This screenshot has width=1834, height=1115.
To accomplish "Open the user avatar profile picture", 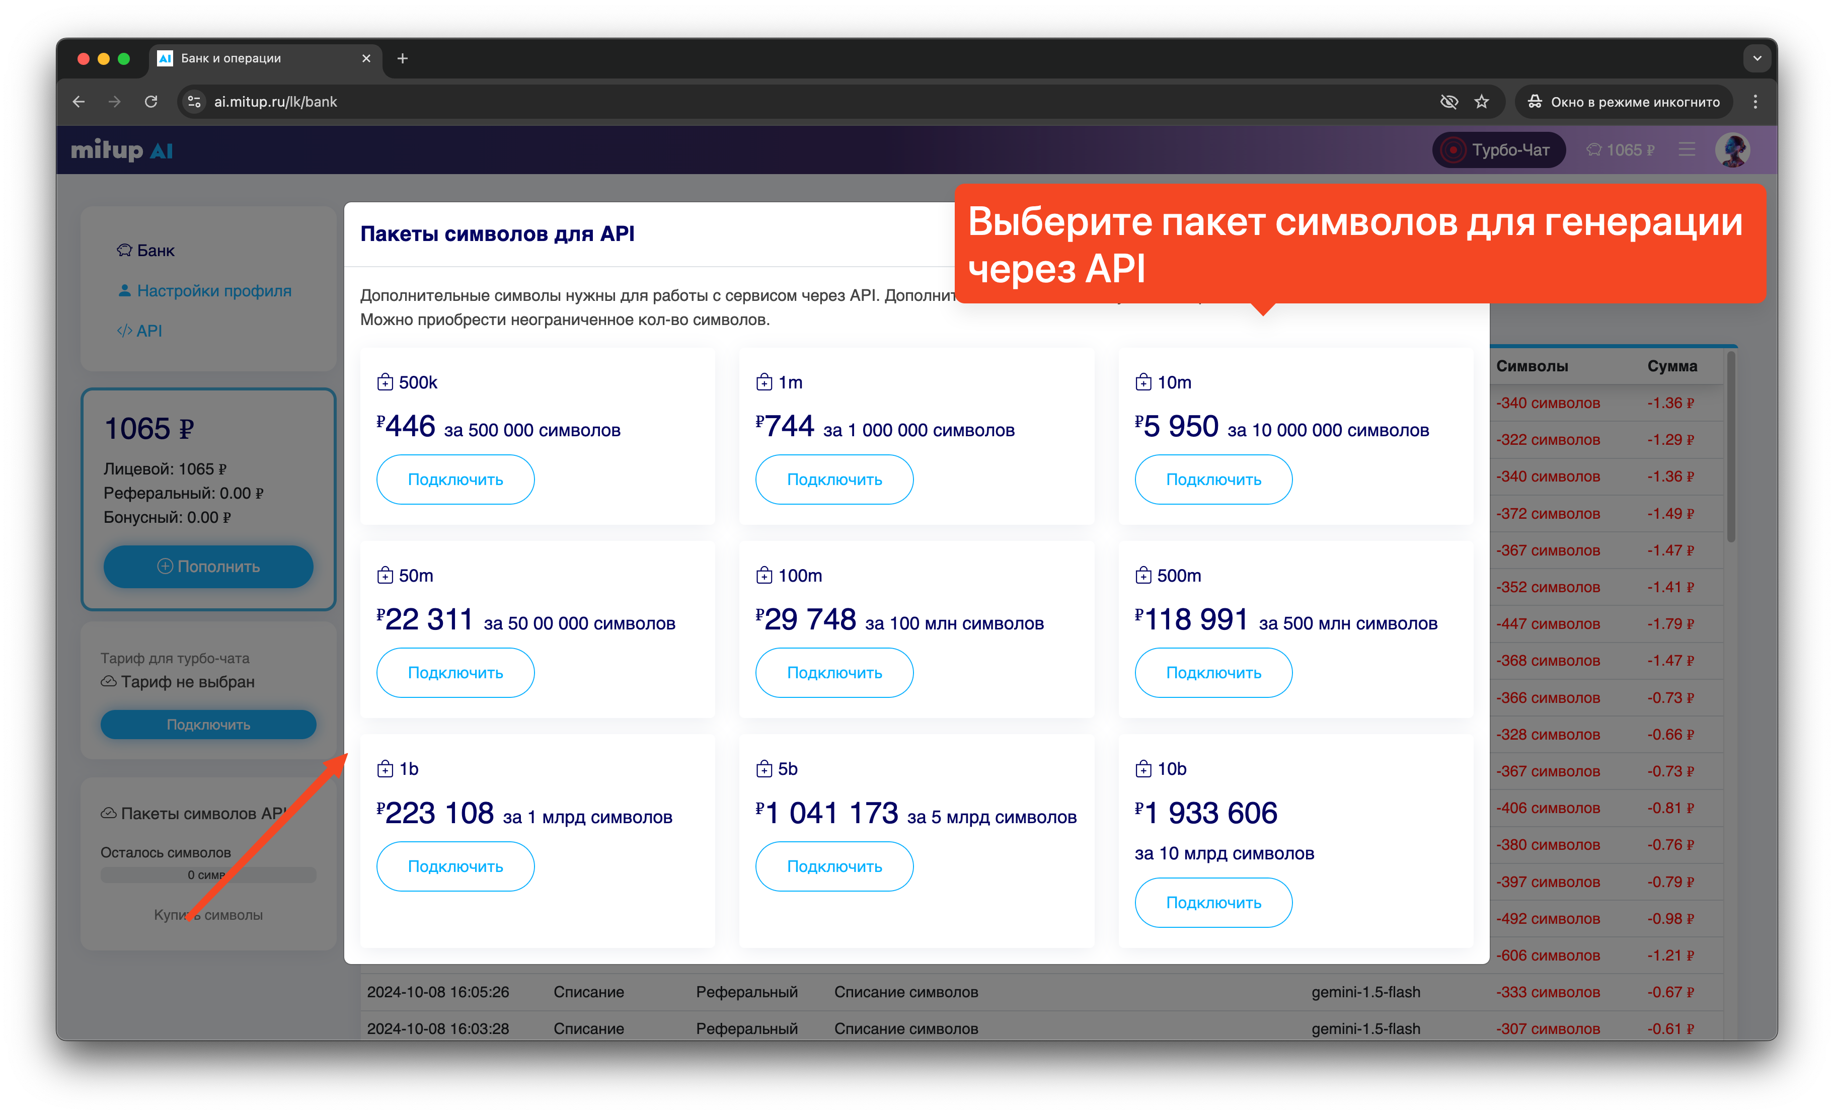I will point(1732,150).
